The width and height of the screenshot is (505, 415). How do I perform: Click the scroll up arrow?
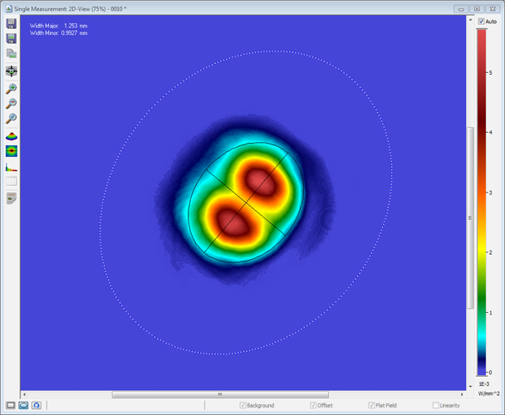coord(470,20)
